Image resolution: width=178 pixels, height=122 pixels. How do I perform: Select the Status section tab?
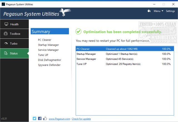[14, 53]
